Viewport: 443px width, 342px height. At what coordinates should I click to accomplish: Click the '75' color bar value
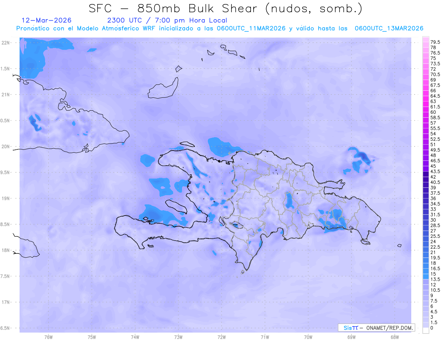433,58
